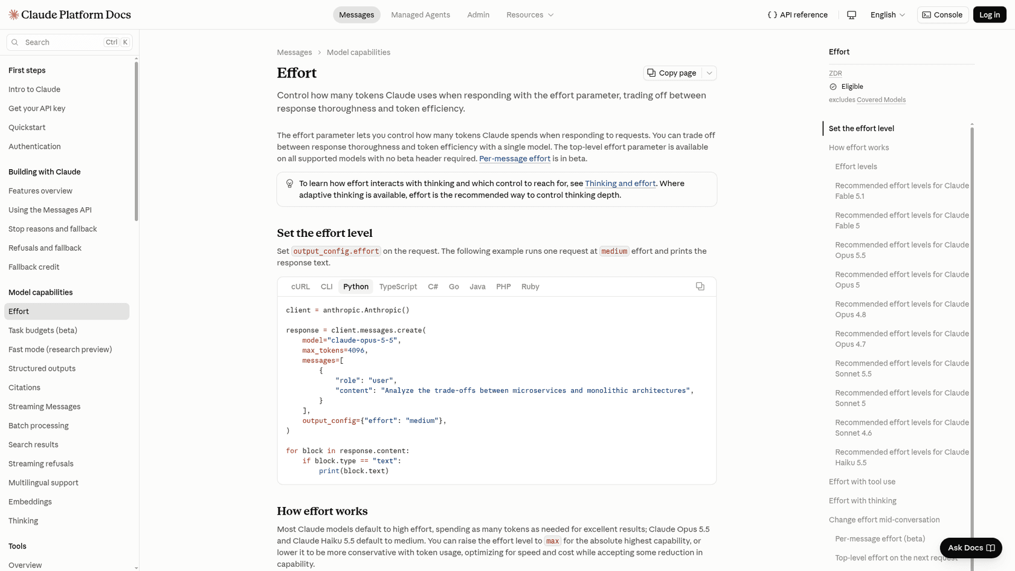
Task: Select the Go code tab
Action: point(454,286)
